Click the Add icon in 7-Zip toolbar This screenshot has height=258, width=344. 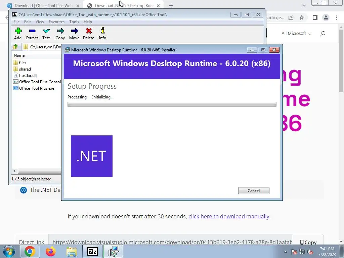(18, 31)
